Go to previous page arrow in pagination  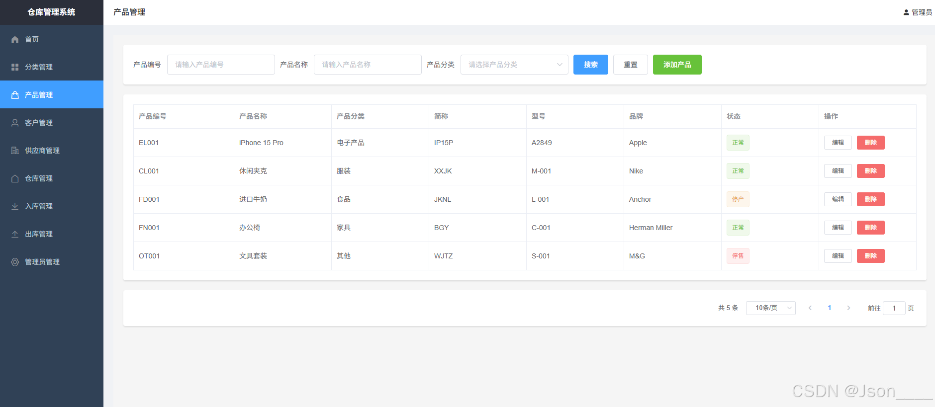point(810,308)
